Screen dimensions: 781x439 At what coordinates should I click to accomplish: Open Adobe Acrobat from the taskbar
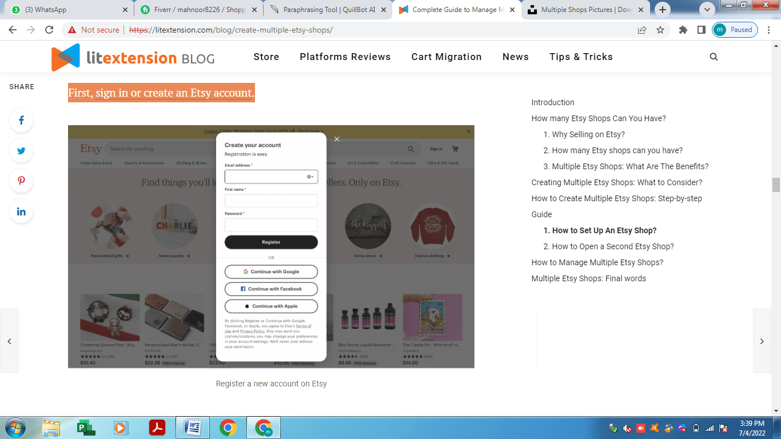[157, 428]
